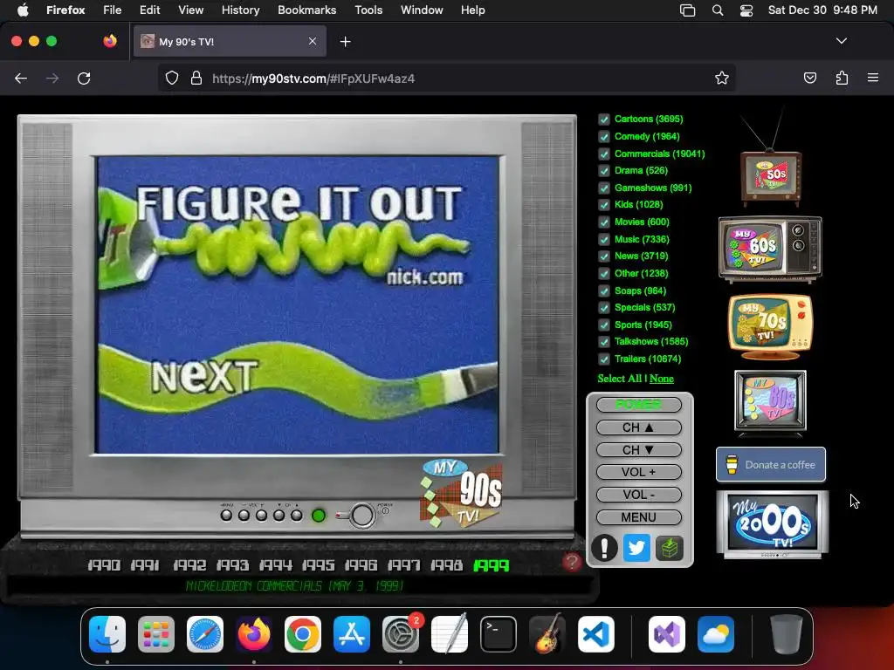Screen dimensions: 894x670
Task: Toggle the Trailers (10674) checkbox
Action: pyautogui.click(x=604, y=359)
